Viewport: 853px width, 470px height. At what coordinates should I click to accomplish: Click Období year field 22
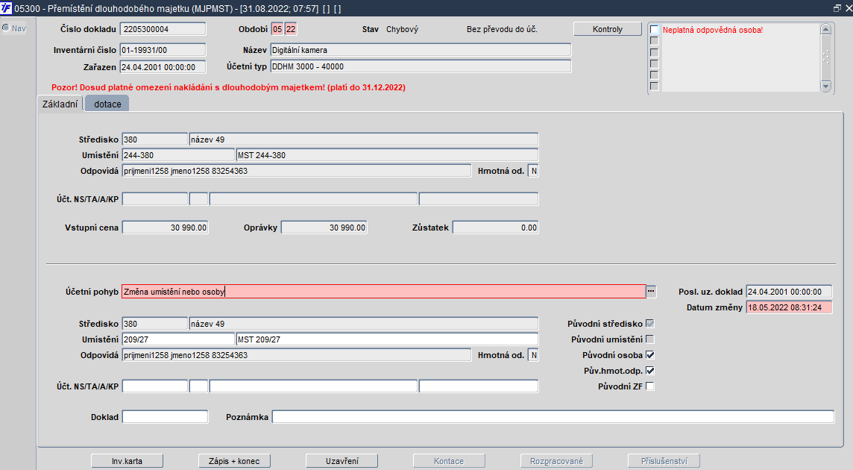click(291, 29)
